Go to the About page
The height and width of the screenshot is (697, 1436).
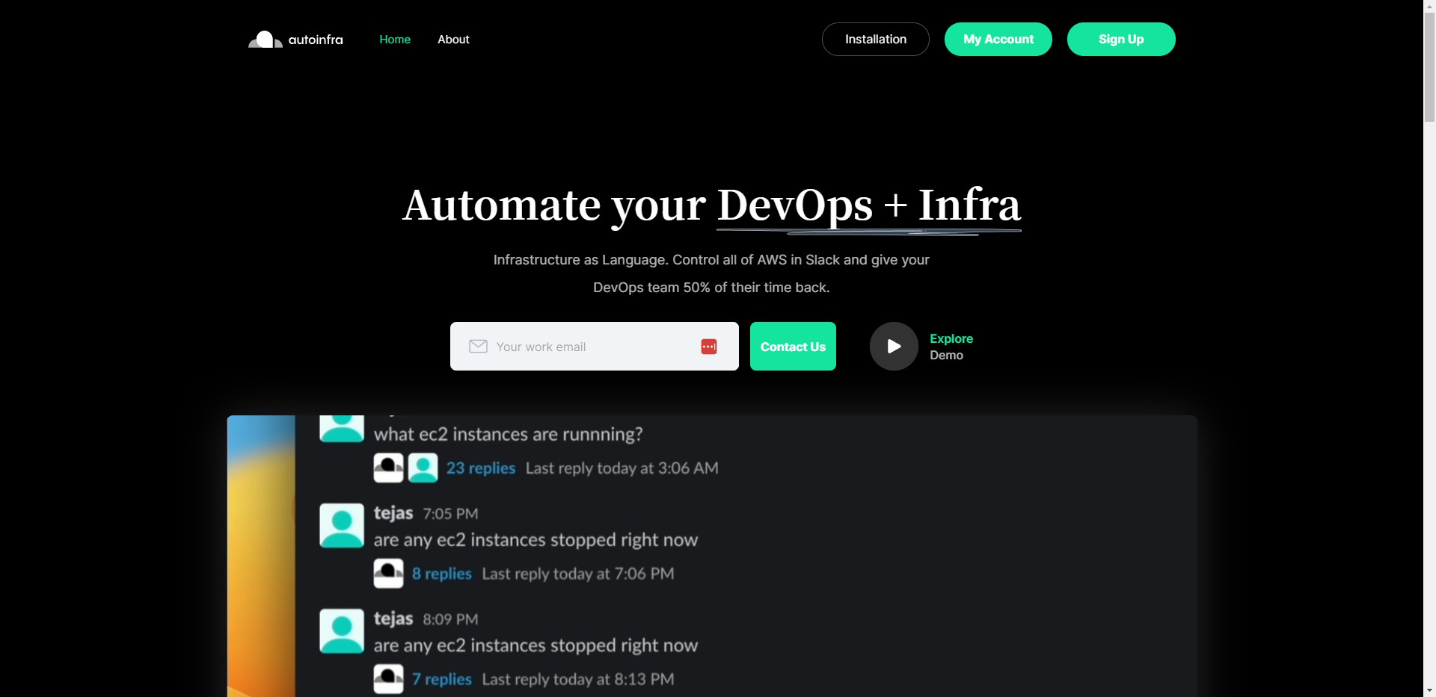[453, 40]
